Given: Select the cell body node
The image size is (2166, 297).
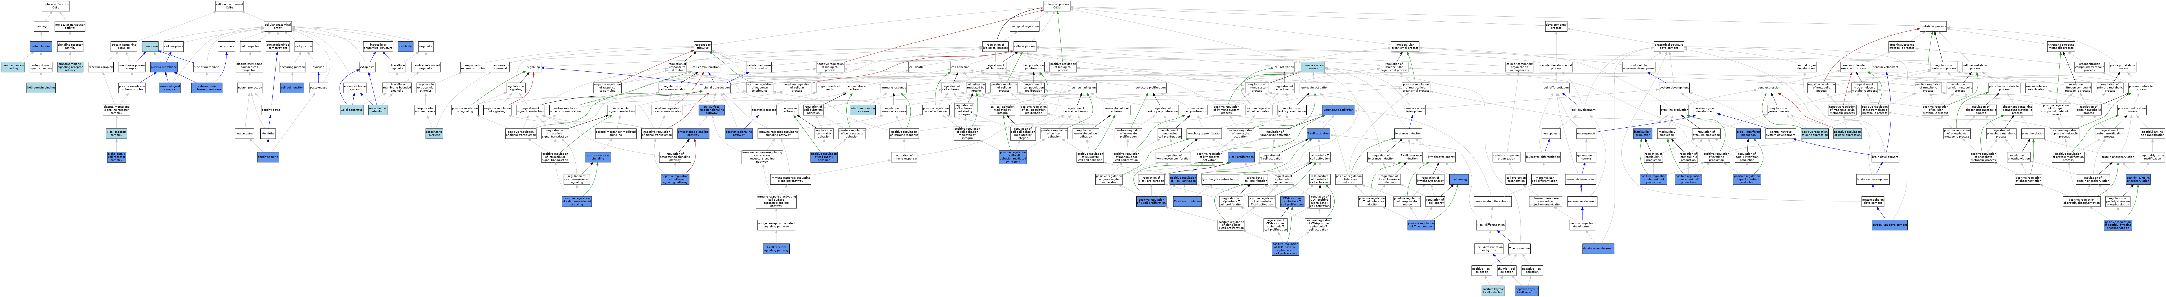Looking at the screenshot, I should coord(405,46).
